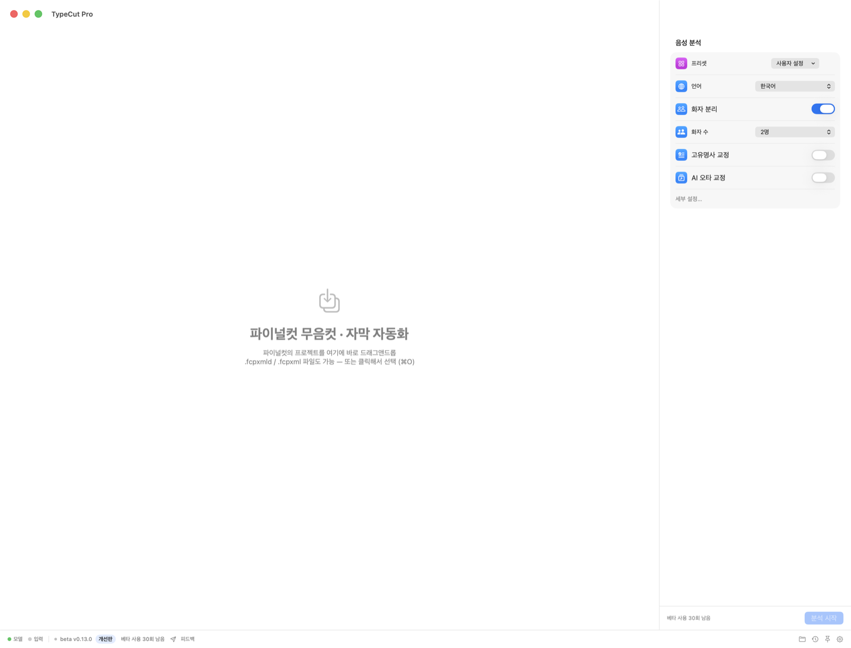Click the green 모델 status indicator
The width and height of the screenshot is (851, 648).
[9, 639]
